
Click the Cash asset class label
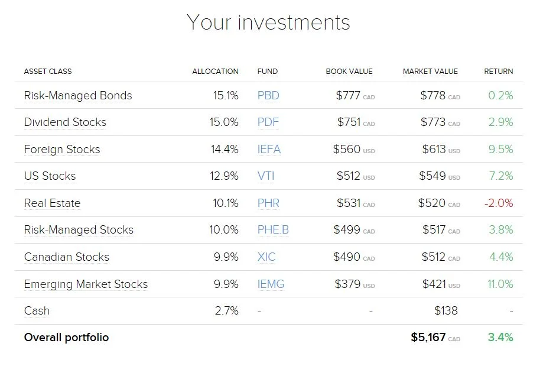pos(37,311)
